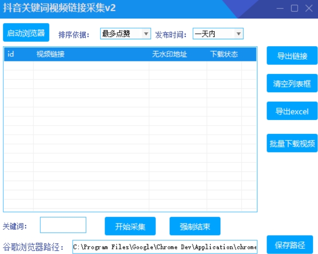Close the 抖音关键词视频链接采集 window

[308, 8]
